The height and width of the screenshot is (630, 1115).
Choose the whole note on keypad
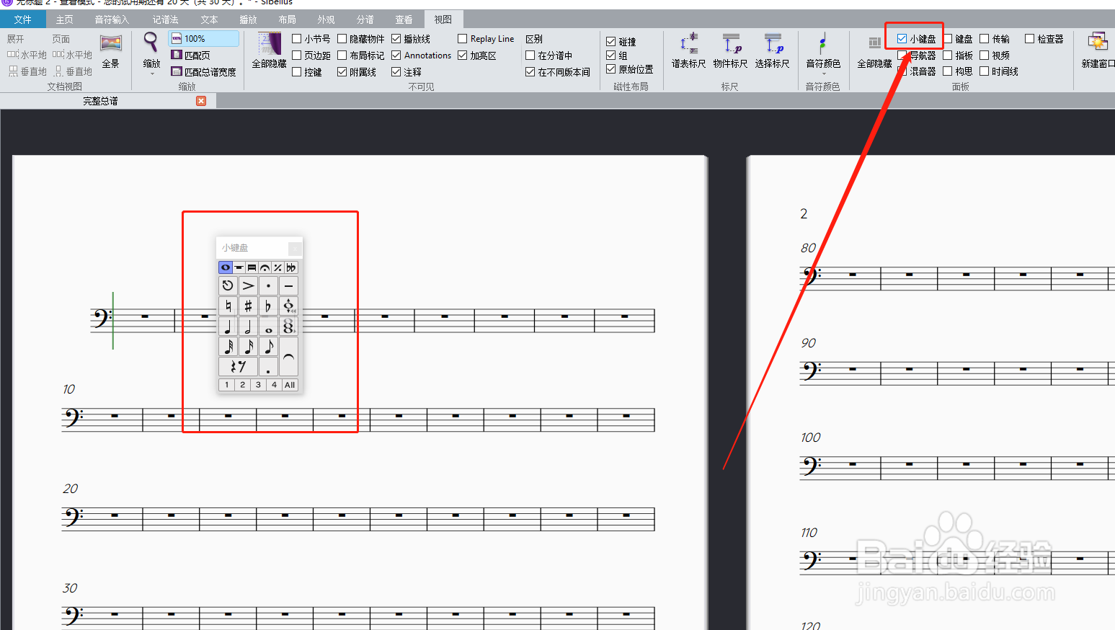coord(268,326)
